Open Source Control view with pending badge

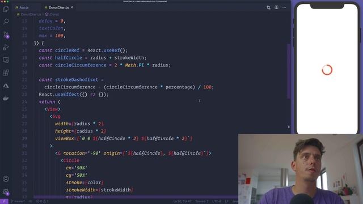click(x=6, y=35)
